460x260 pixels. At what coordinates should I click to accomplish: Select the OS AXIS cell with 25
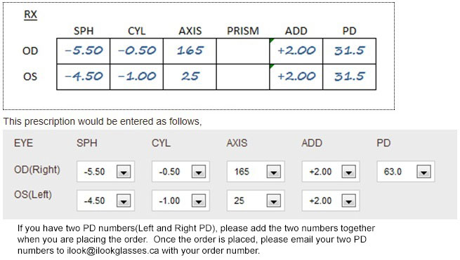coord(190,76)
